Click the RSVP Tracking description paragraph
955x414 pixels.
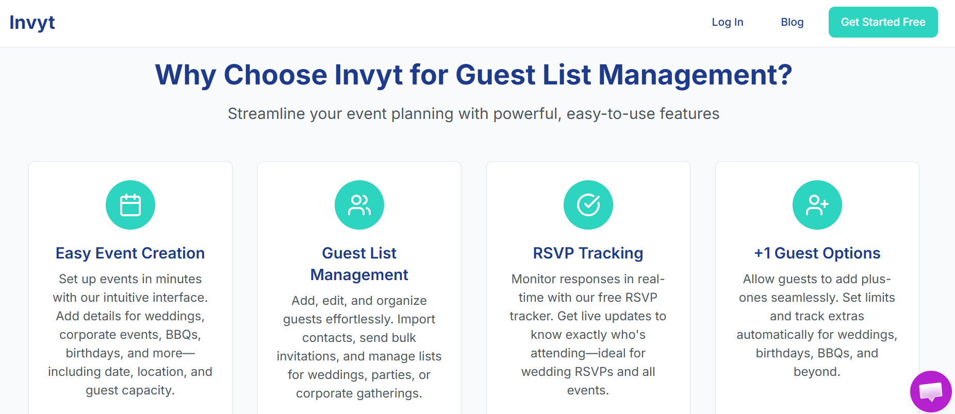(588, 335)
